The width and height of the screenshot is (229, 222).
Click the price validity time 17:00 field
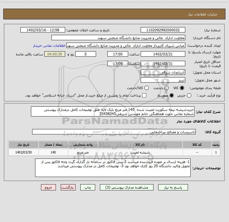coord(118,63)
